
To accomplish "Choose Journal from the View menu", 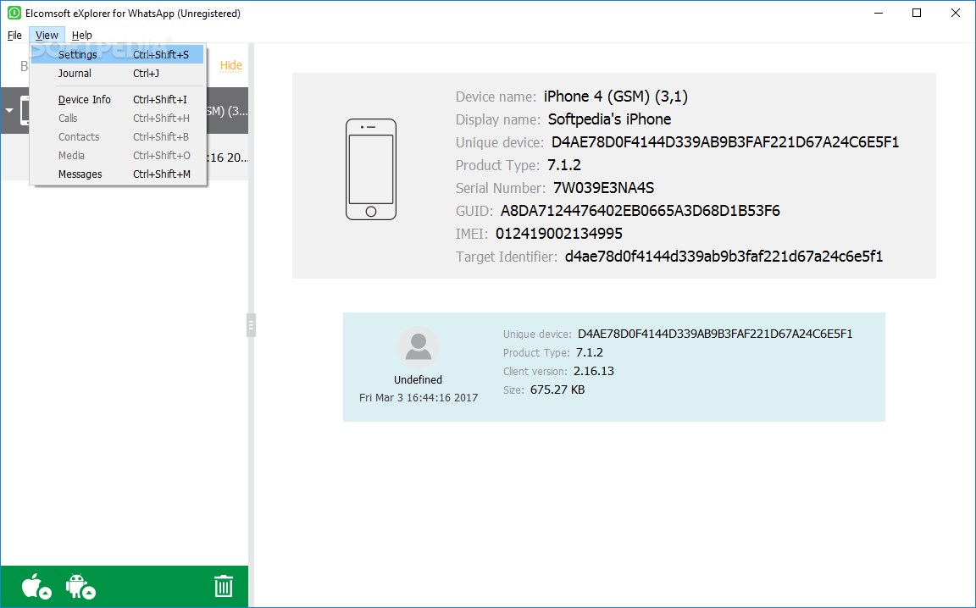I will click(118, 74).
